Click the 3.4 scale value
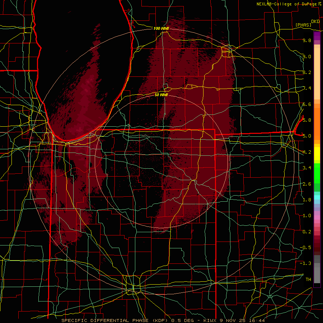Image resolution: width=323 pixels, height=323 pixels. click(307, 168)
